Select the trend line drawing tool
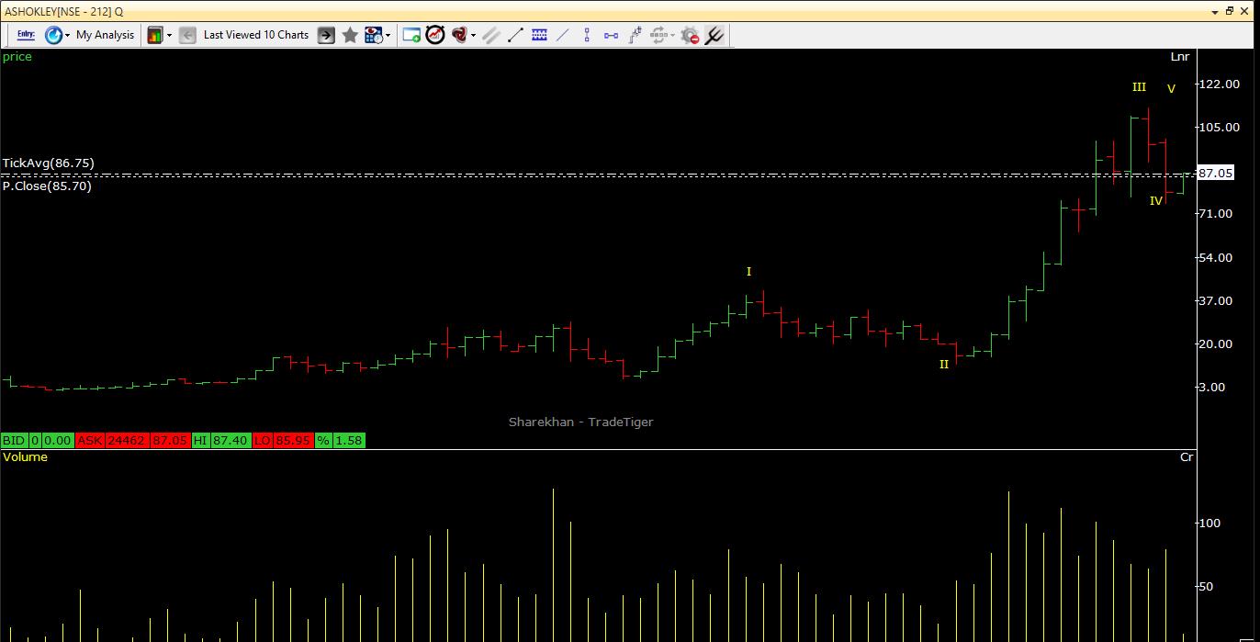 tap(515, 35)
